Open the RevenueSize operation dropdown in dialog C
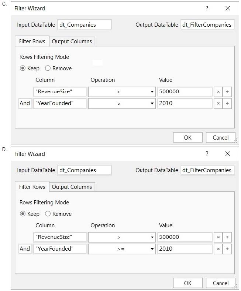Viewport: 241px width, 291px height. 122,92
